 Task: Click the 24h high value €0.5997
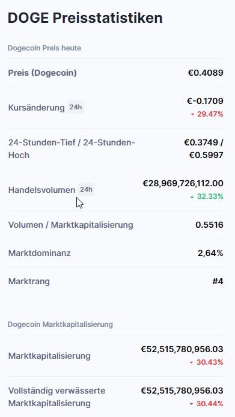pyautogui.click(x=206, y=155)
